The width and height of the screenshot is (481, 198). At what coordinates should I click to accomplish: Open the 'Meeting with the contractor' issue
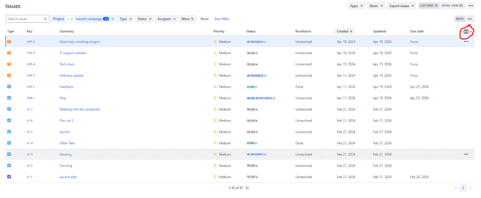[x=80, y=109]
